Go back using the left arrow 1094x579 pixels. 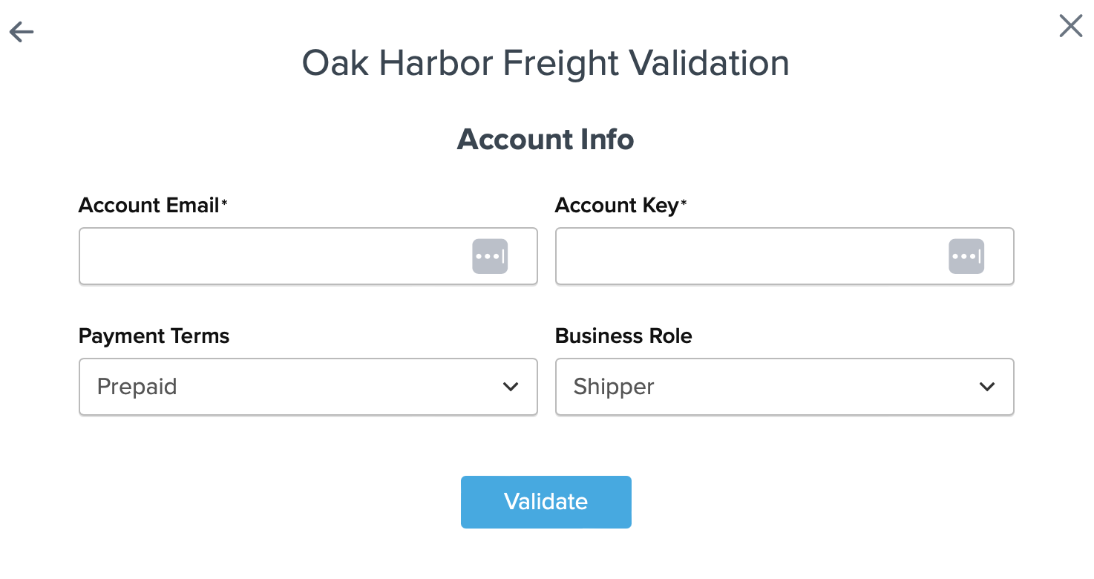point(22,32)
